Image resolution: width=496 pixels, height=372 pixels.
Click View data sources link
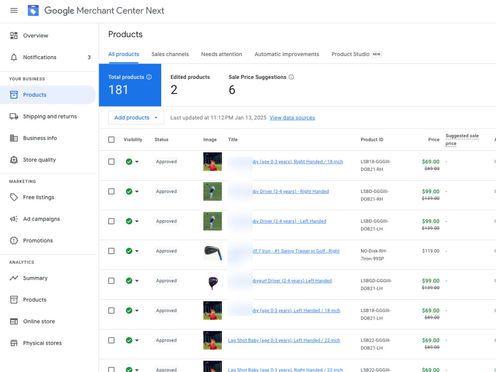292,118
